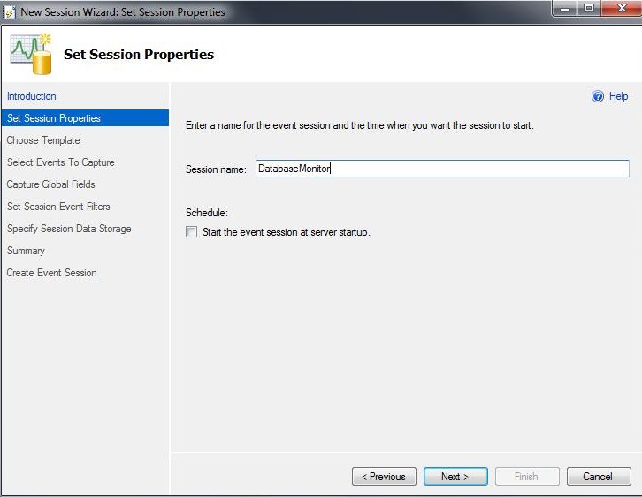Click the Help link text
This screenshot has width=642, height=497.
pyautogui.click(x=619, y=96)
